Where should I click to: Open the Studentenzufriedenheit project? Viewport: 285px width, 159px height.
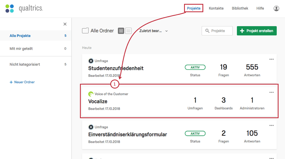pyautogui.click(x=116, y=68)
